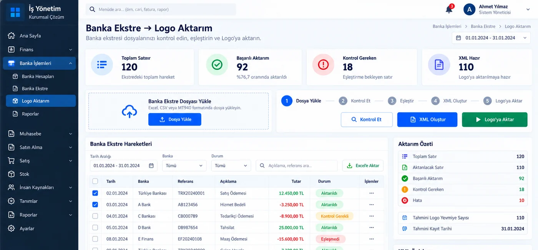Image resolution: width=538 pixels, height=250 pixels.
Task: Toggle the select-all checkbox in table header
Action: (x=95, y=181)
